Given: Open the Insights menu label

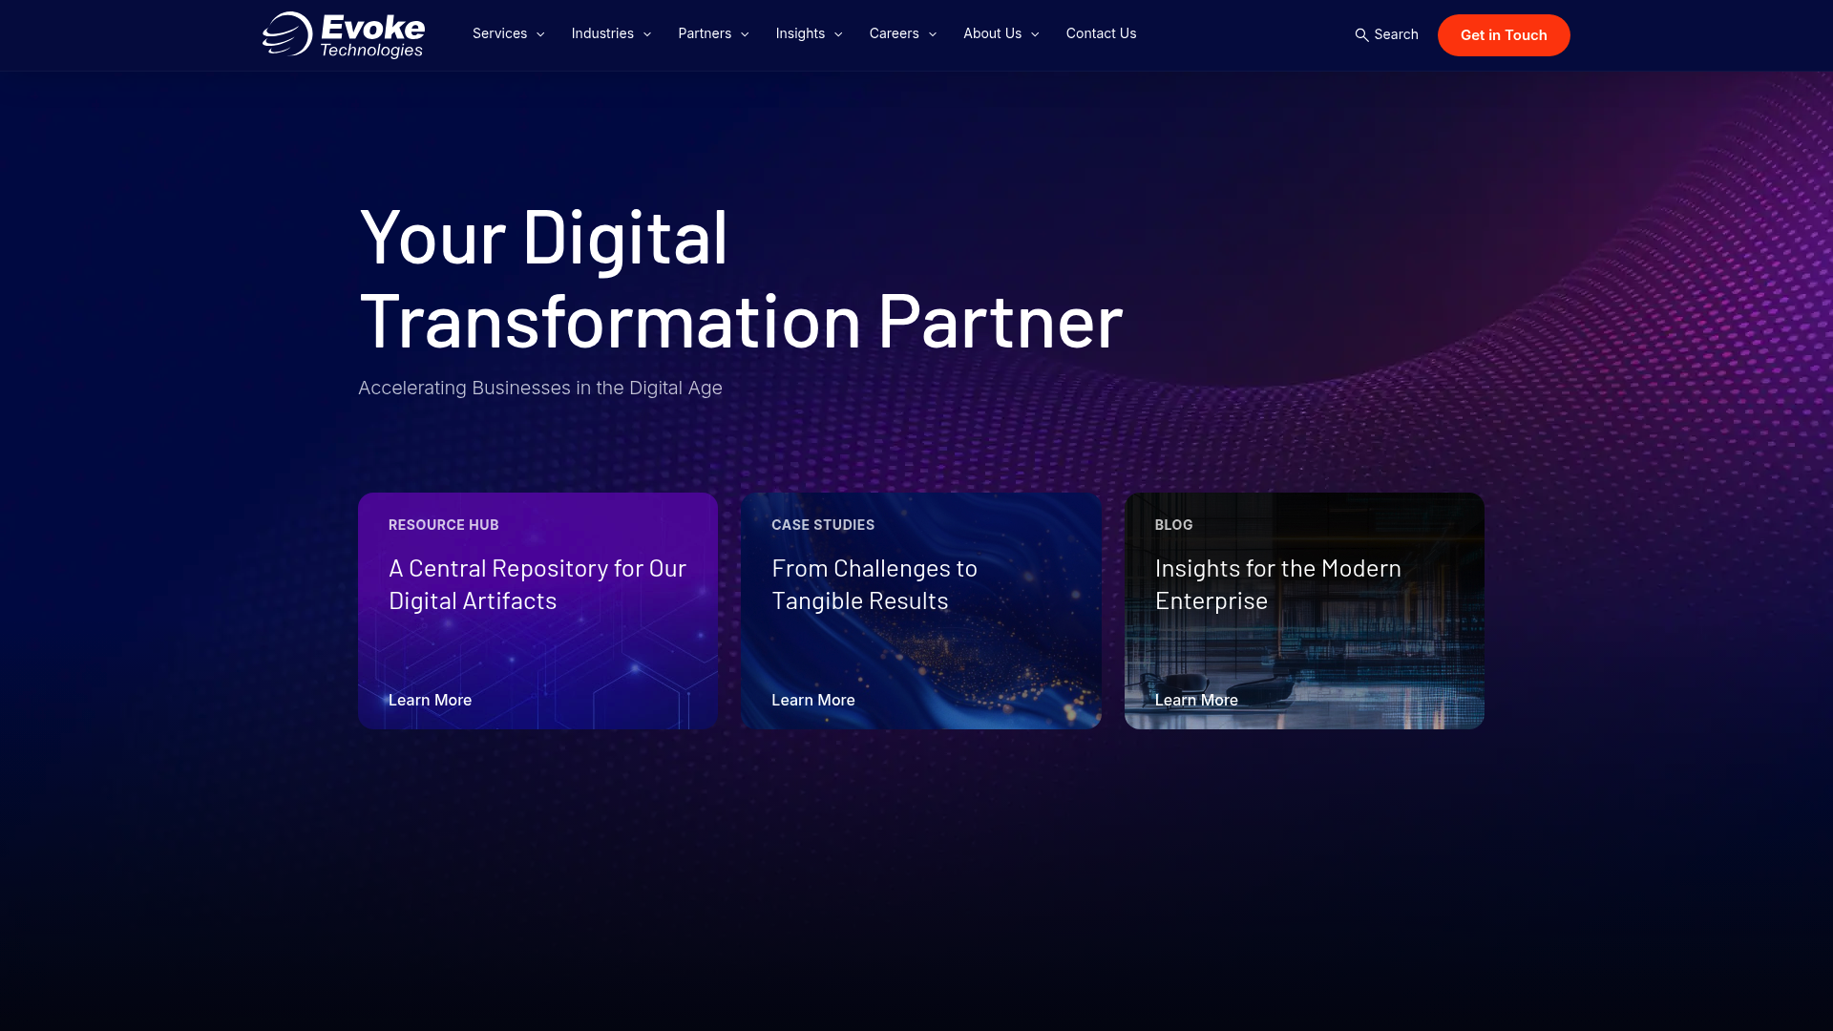Looking at the screenshot, I should tap(800, 33).
